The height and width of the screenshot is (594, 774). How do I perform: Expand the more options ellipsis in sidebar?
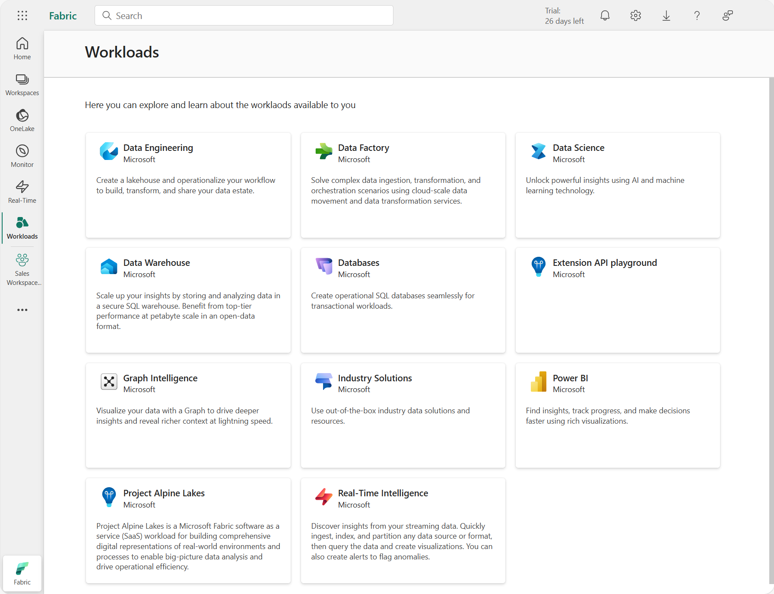pyautogui.click(x=22, y=310)
